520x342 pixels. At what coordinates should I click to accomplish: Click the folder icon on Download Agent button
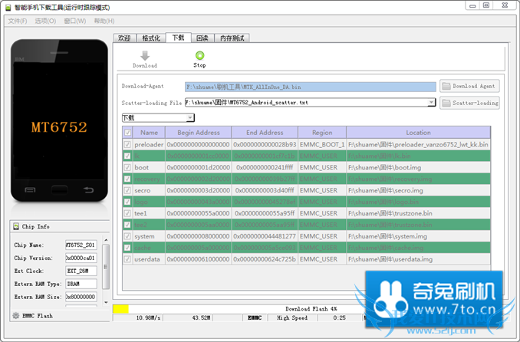tap(446, 86)
